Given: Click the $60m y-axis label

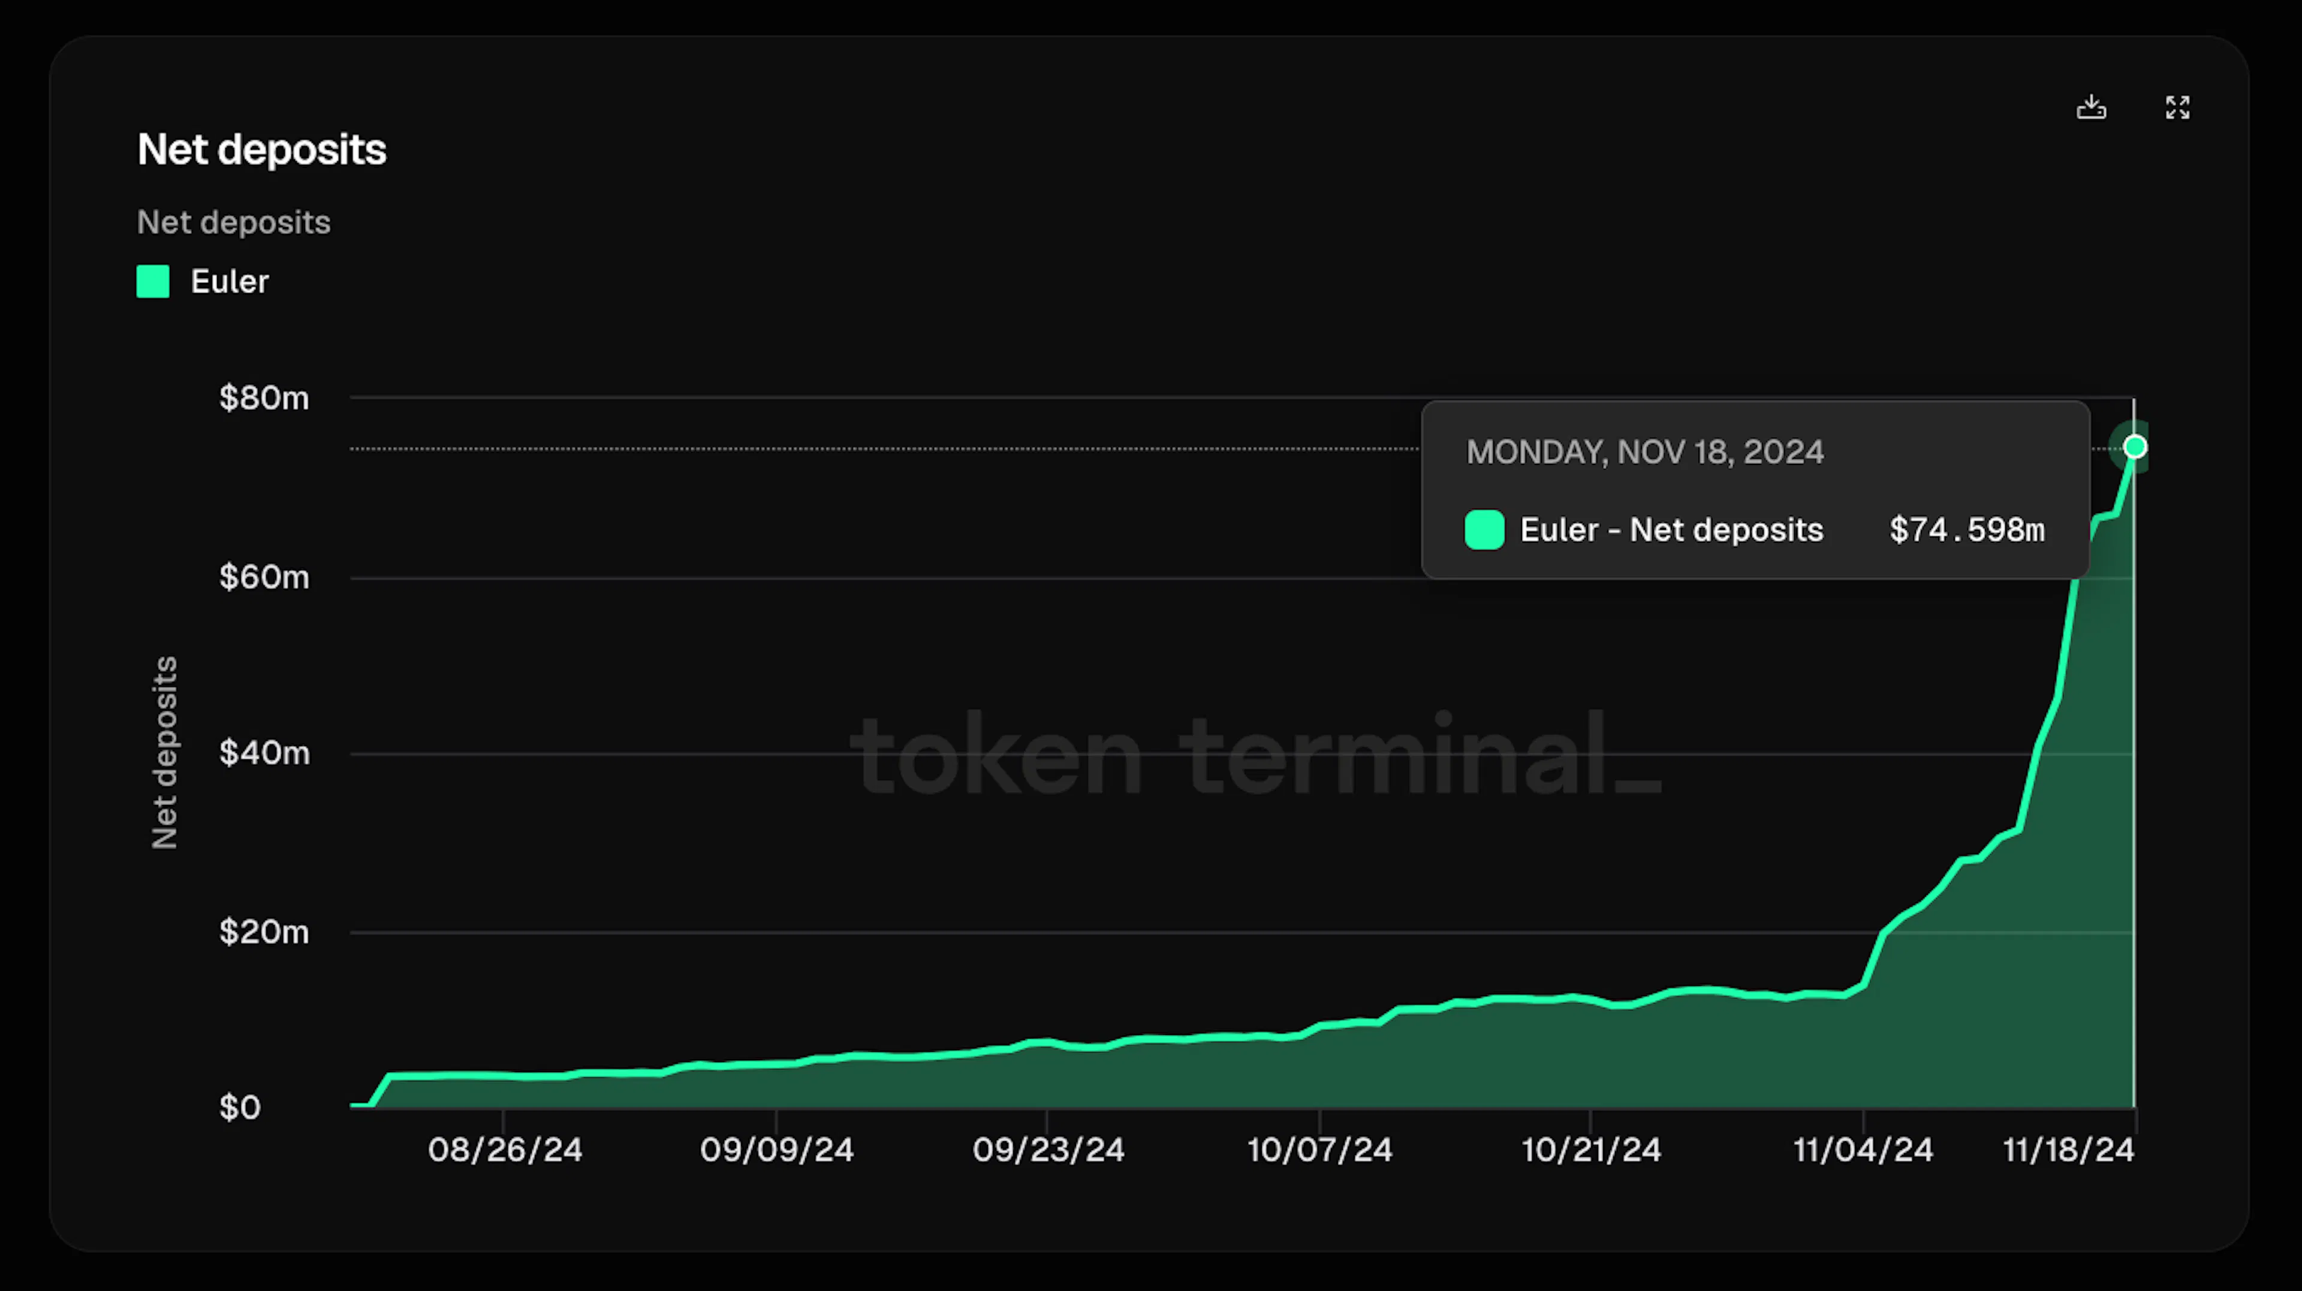Looking at the screenshot, I should click(264, 577).
